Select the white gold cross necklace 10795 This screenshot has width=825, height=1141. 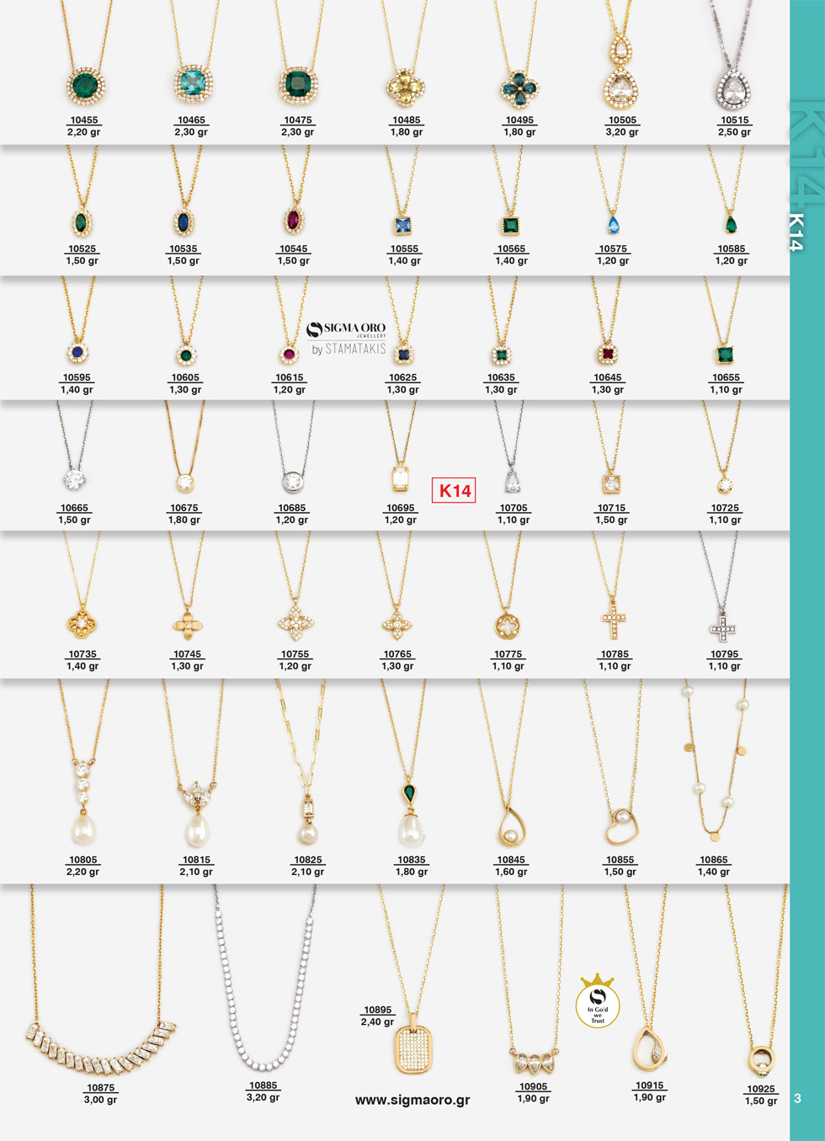click(x=722, y=627)
